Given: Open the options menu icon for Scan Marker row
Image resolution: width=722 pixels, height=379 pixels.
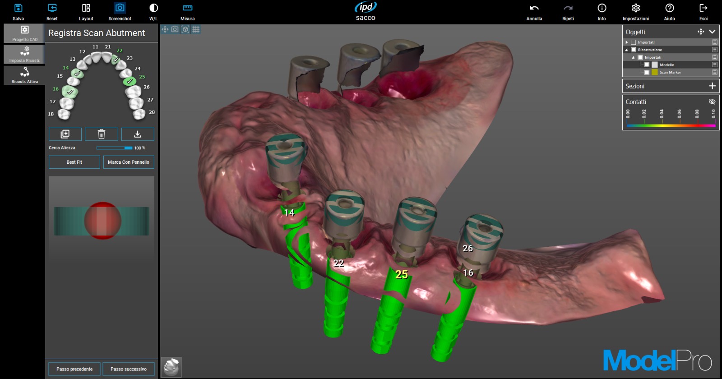Looking at the screenshot, I should [x=715, y=72].
